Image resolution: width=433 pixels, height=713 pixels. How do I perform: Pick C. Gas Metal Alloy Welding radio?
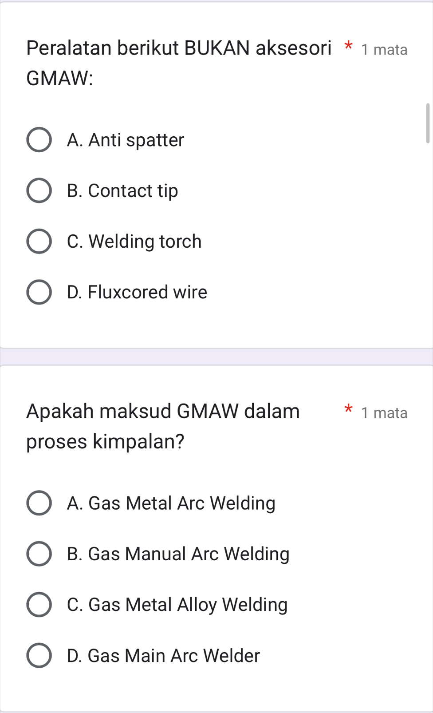point(39,605)
